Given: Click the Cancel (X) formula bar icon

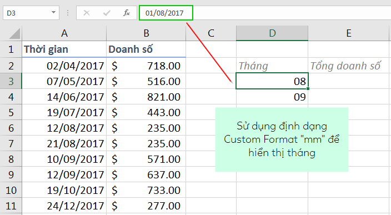Looking at the screenshot, I should (x=87, y=13).
